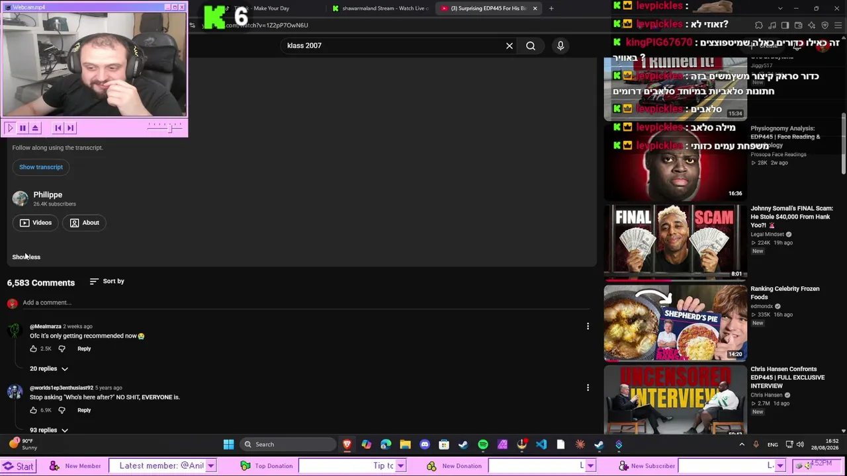Show the video transcript
The height and width of the screenshot is (476, 847).
tap(41, 167)
